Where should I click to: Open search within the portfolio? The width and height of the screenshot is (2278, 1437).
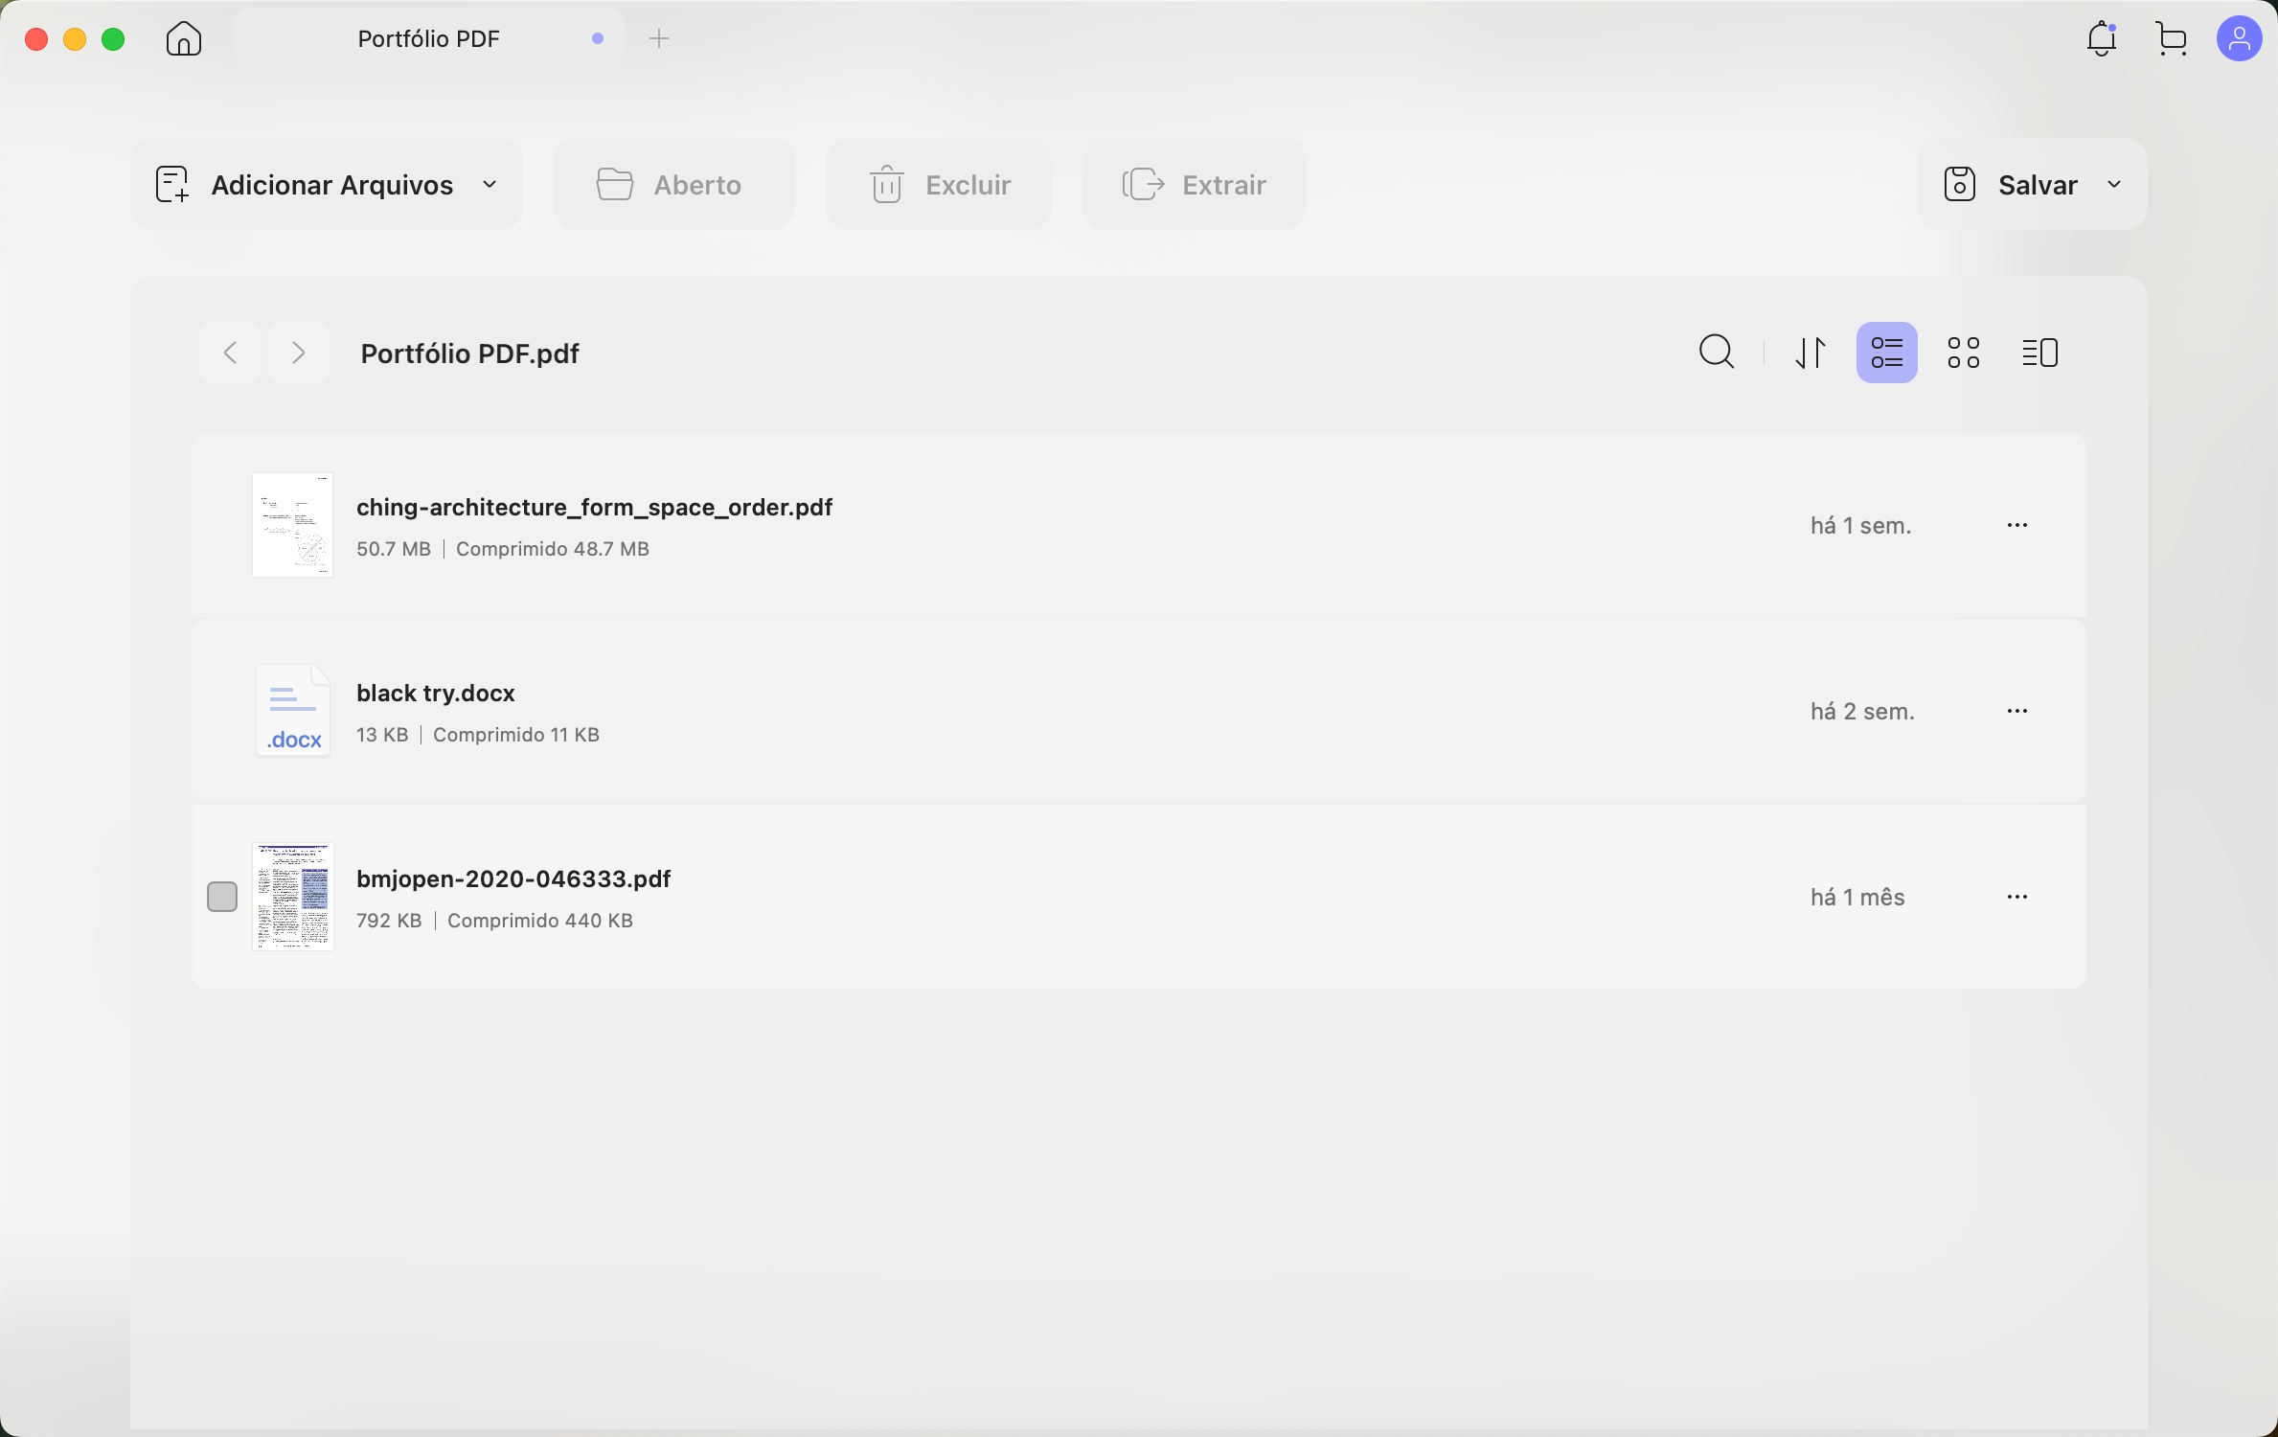click(x=1716, y=352)
